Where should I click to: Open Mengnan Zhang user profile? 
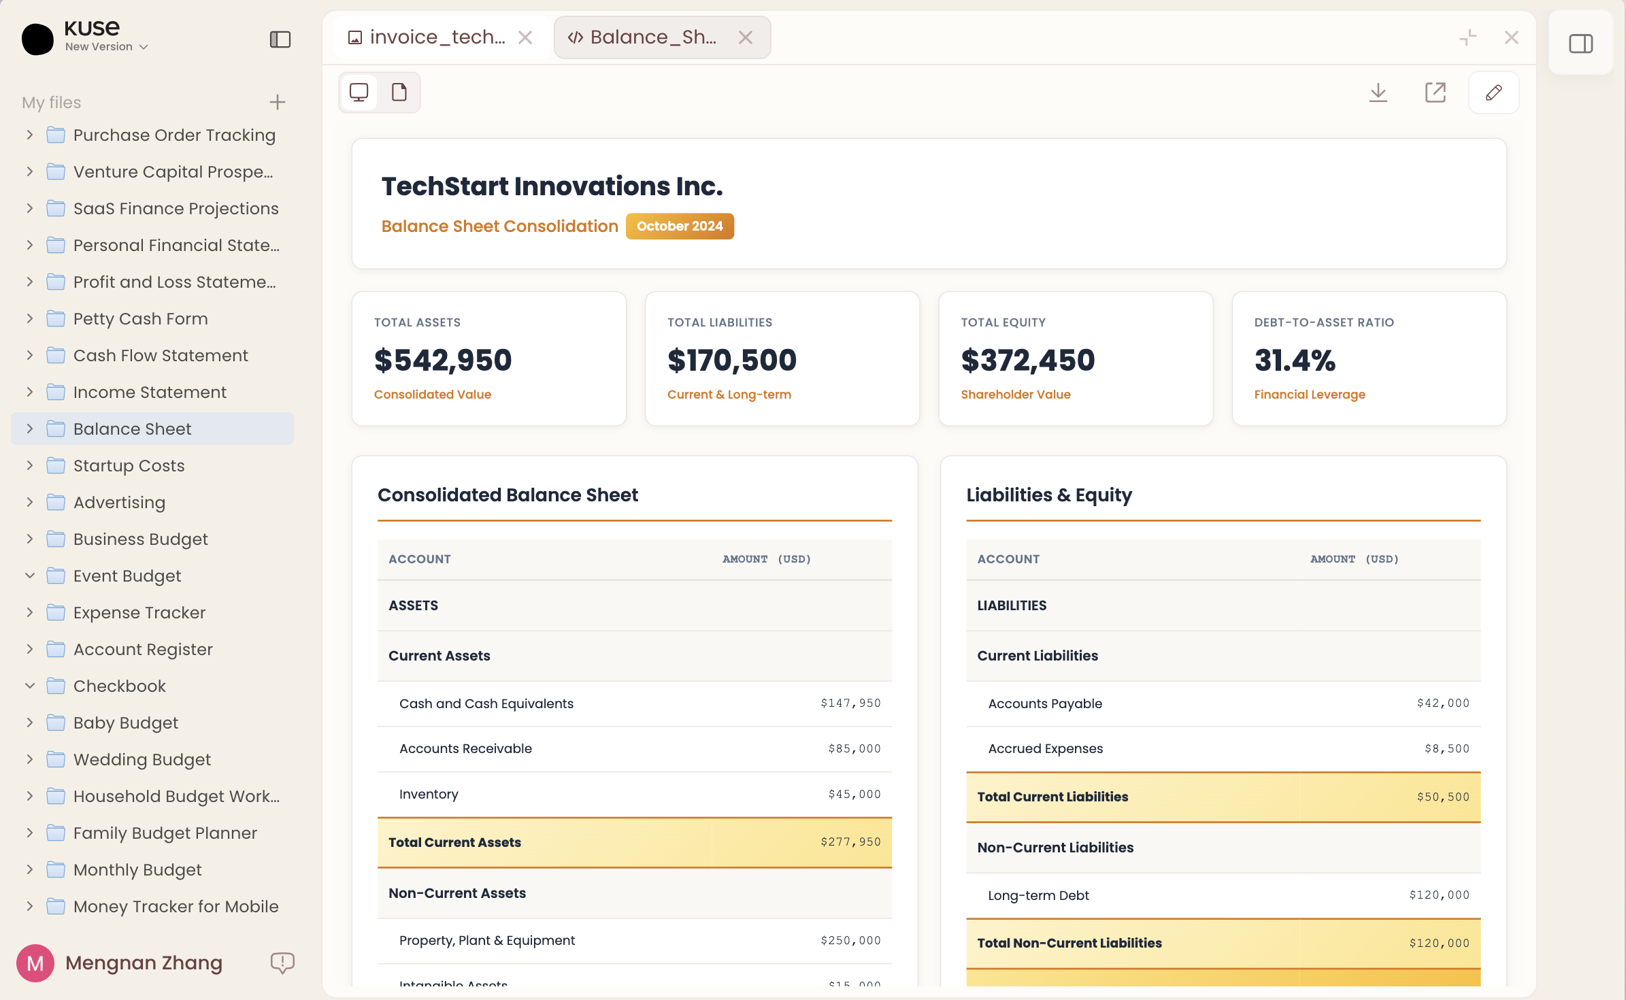(x=143, y=963)
